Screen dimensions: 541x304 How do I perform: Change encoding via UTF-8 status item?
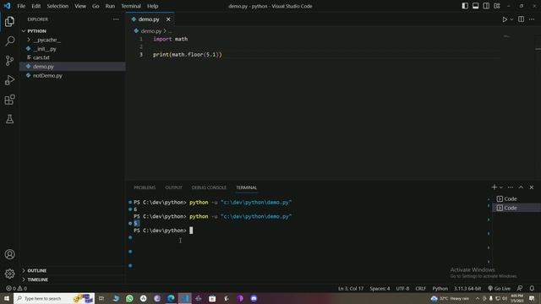(402, 289)
